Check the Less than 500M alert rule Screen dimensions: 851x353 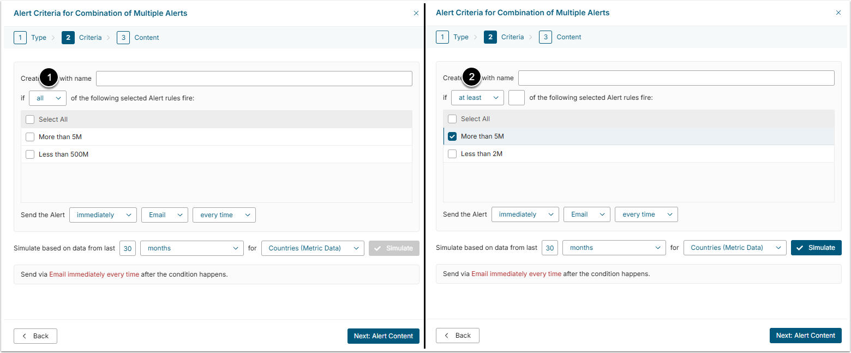[30, 154]
